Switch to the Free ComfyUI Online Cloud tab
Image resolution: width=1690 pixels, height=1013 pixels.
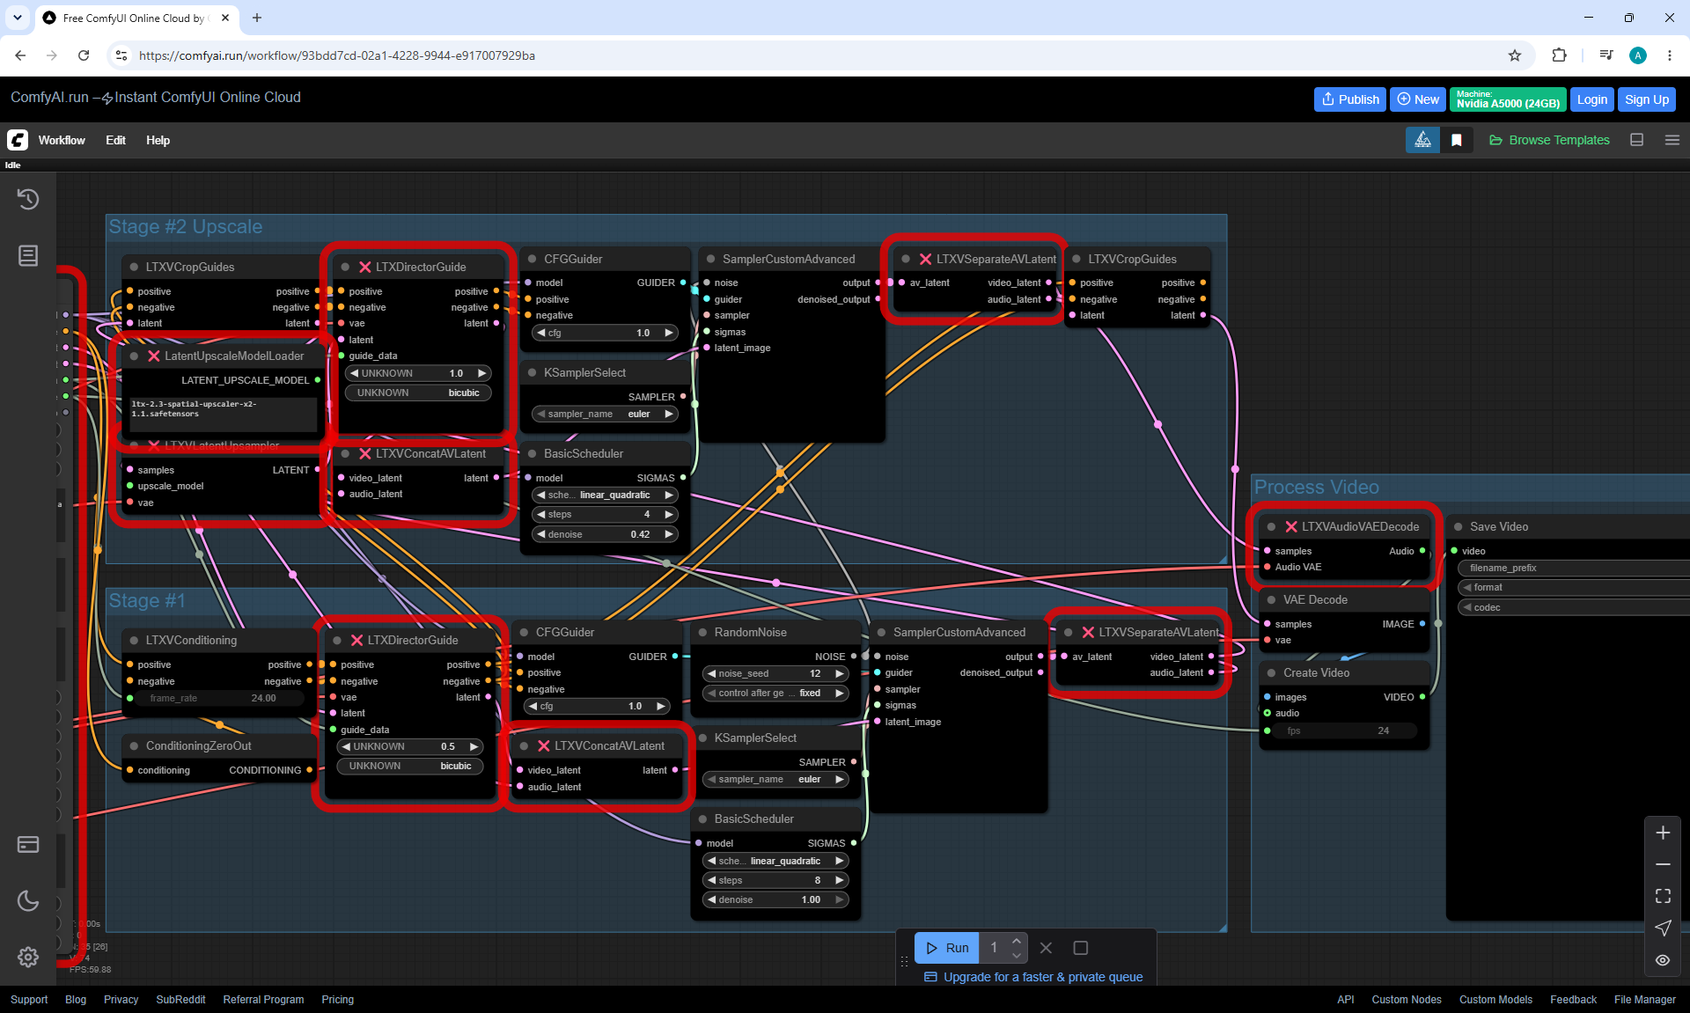(135, 18)
